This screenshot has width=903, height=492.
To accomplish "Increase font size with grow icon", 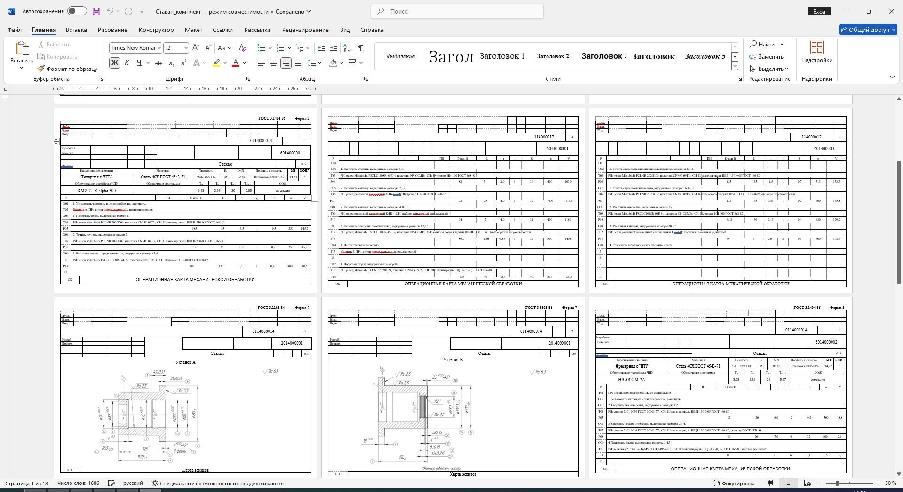I will 196,48.
